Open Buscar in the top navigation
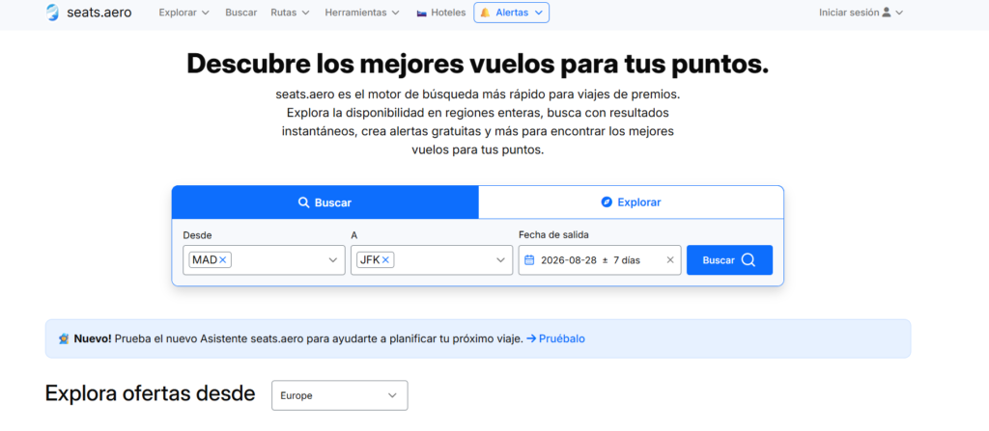This screenshot has height=431, width=989. pyautogui.click(x=240, y=13)
